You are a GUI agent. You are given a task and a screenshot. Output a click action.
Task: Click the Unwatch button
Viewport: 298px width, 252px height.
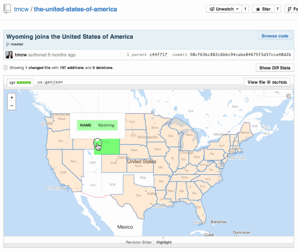pyautogui.click(x=224, y=9)
